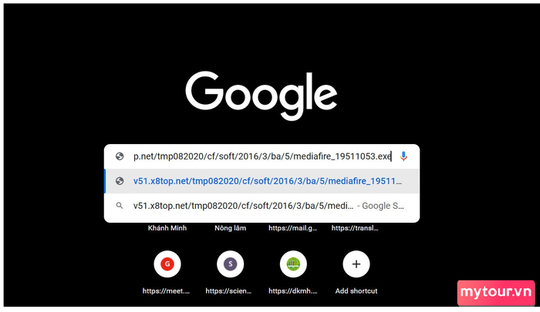The image size is (540, 312).
Task: Open the https://mail.g... shortcut label
Action: tap(293, 228)
